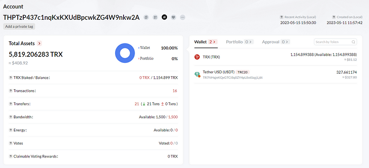Click recent activity time 2023-05-15 15:50:30
369x168 pixels.
[298, 23]
